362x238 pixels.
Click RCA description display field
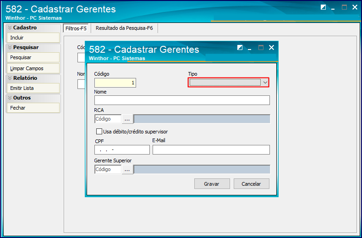pos(202,119)
